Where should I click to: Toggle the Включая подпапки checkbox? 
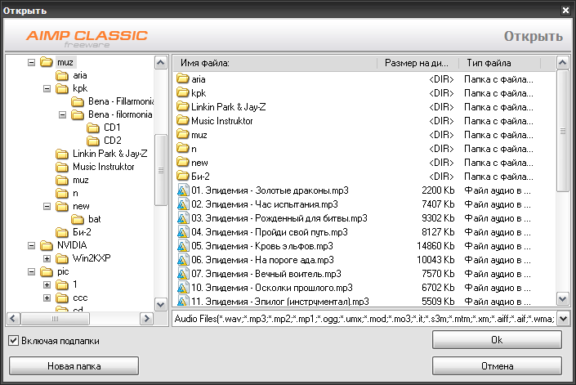pyautogui.click(x=13, y=341)
